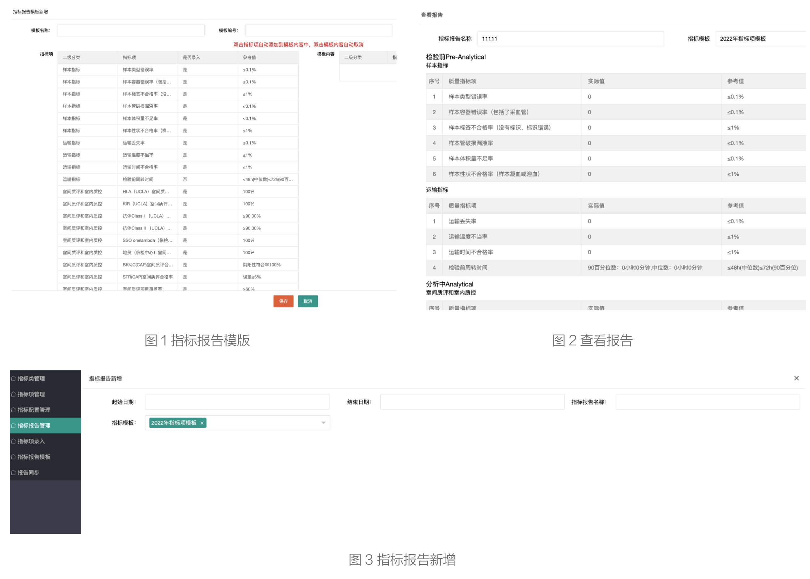Click the 参考值 column header in template table
This screenshot has height=579, width=810.
[268, 57]
